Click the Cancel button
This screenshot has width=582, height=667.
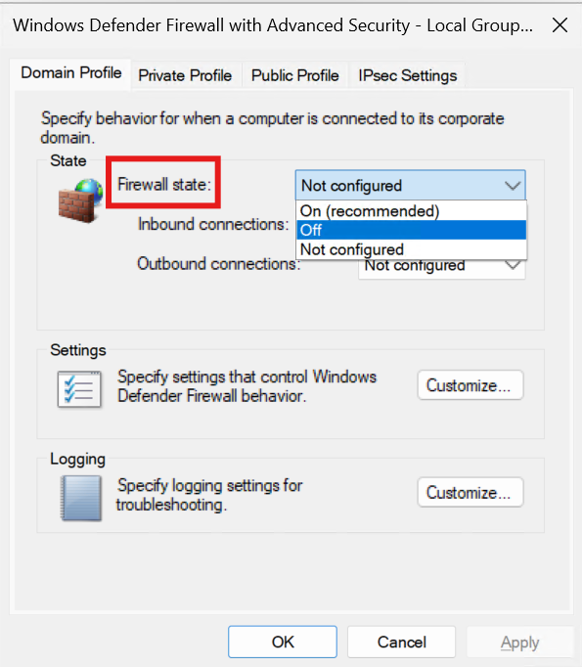point(402,642)
